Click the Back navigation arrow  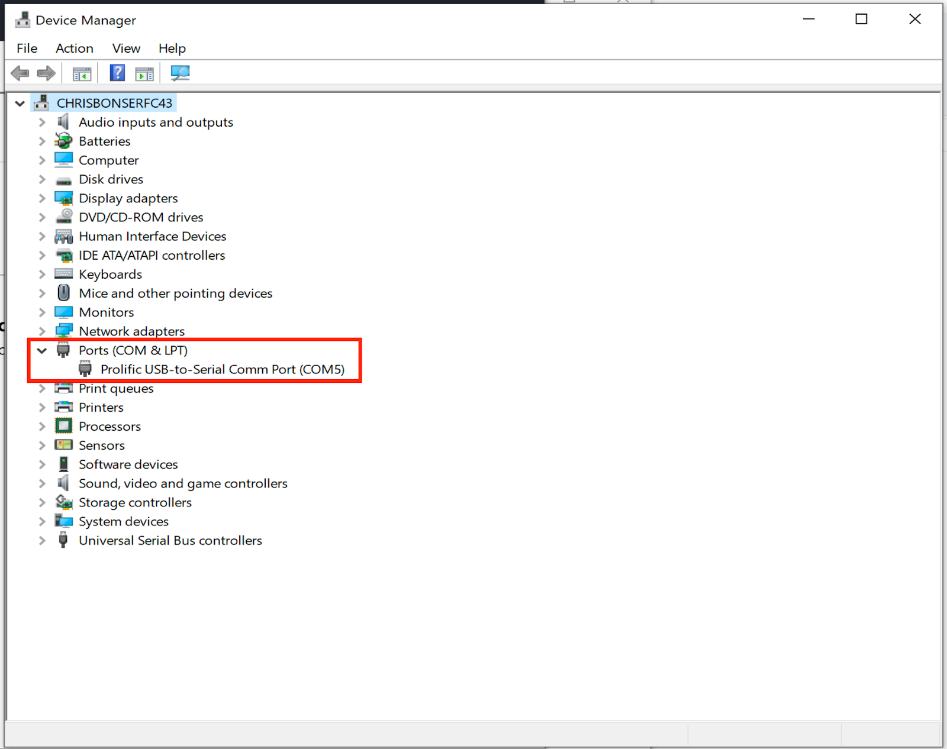pos(20,72)
